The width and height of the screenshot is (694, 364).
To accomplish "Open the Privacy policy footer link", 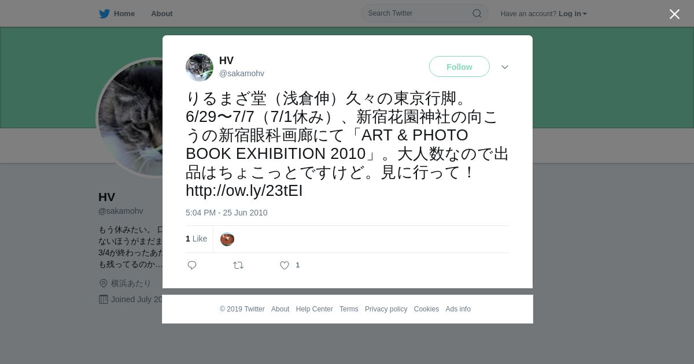I will click(x=386, y=309).
